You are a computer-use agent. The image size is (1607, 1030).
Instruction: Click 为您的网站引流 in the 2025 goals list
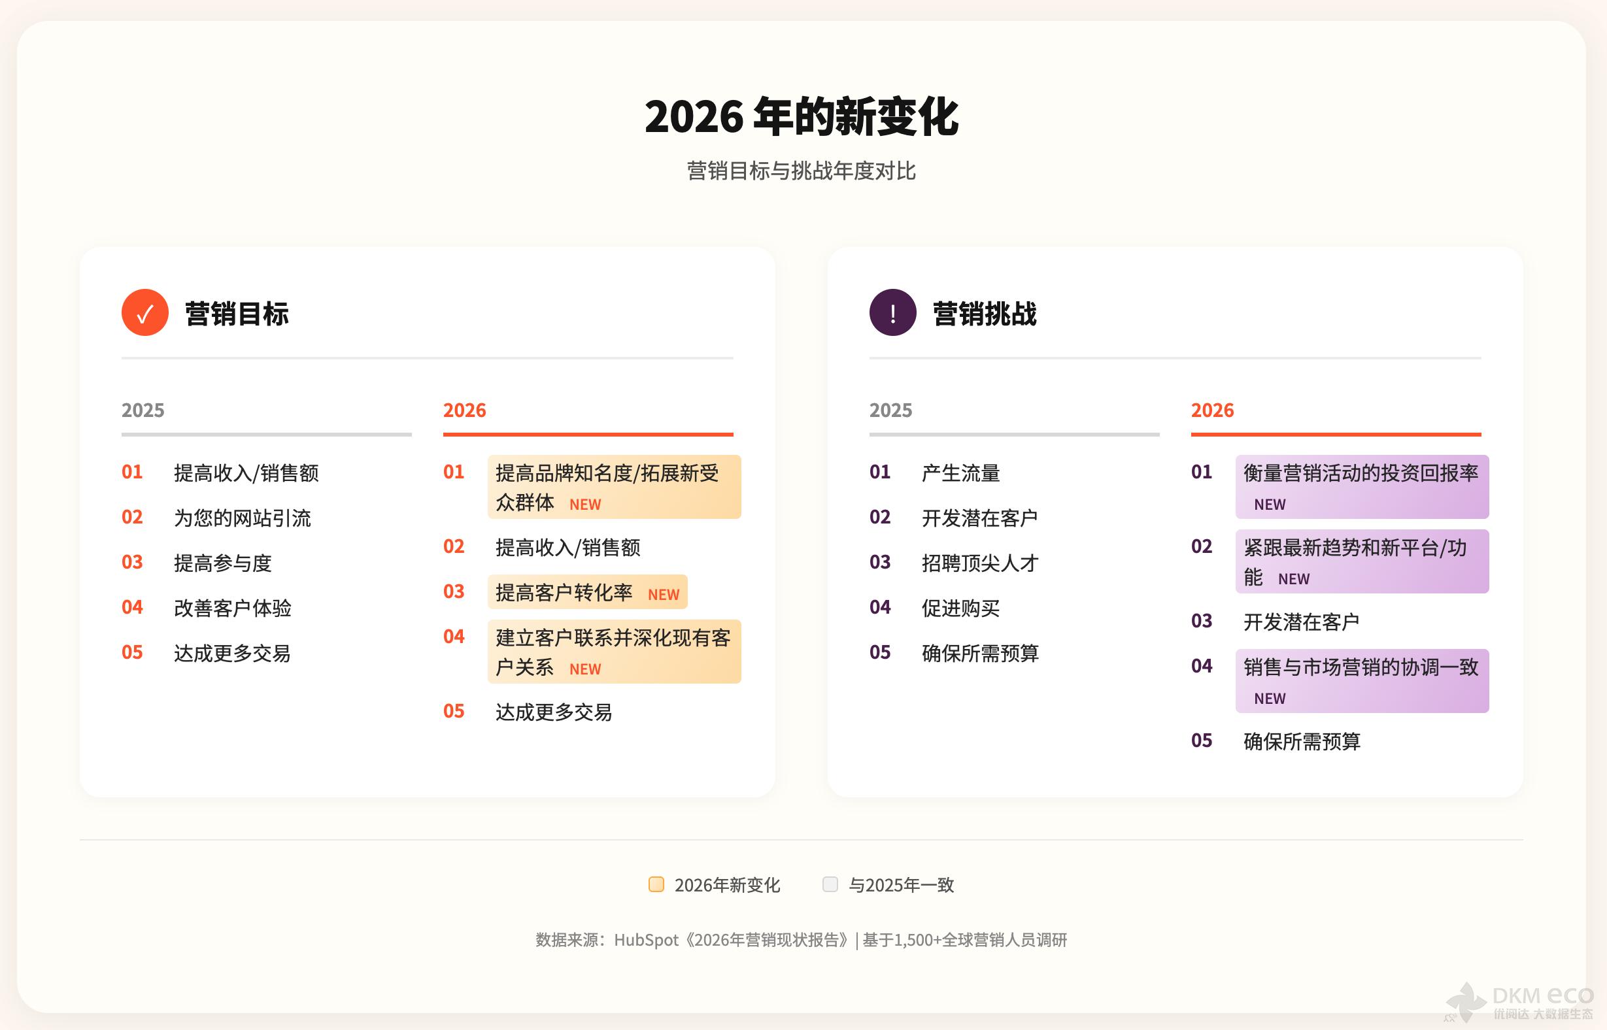[242, 518]
